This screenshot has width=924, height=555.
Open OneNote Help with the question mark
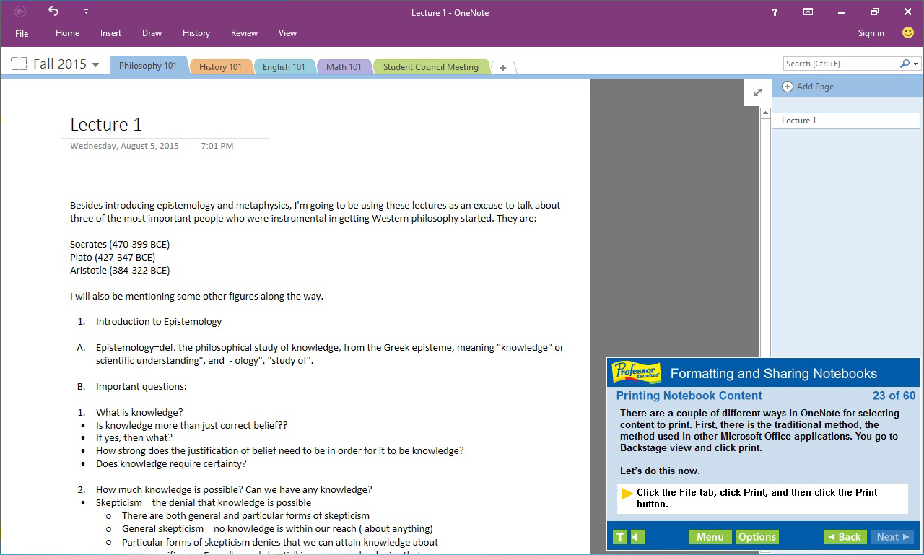[x=774, y=12]
